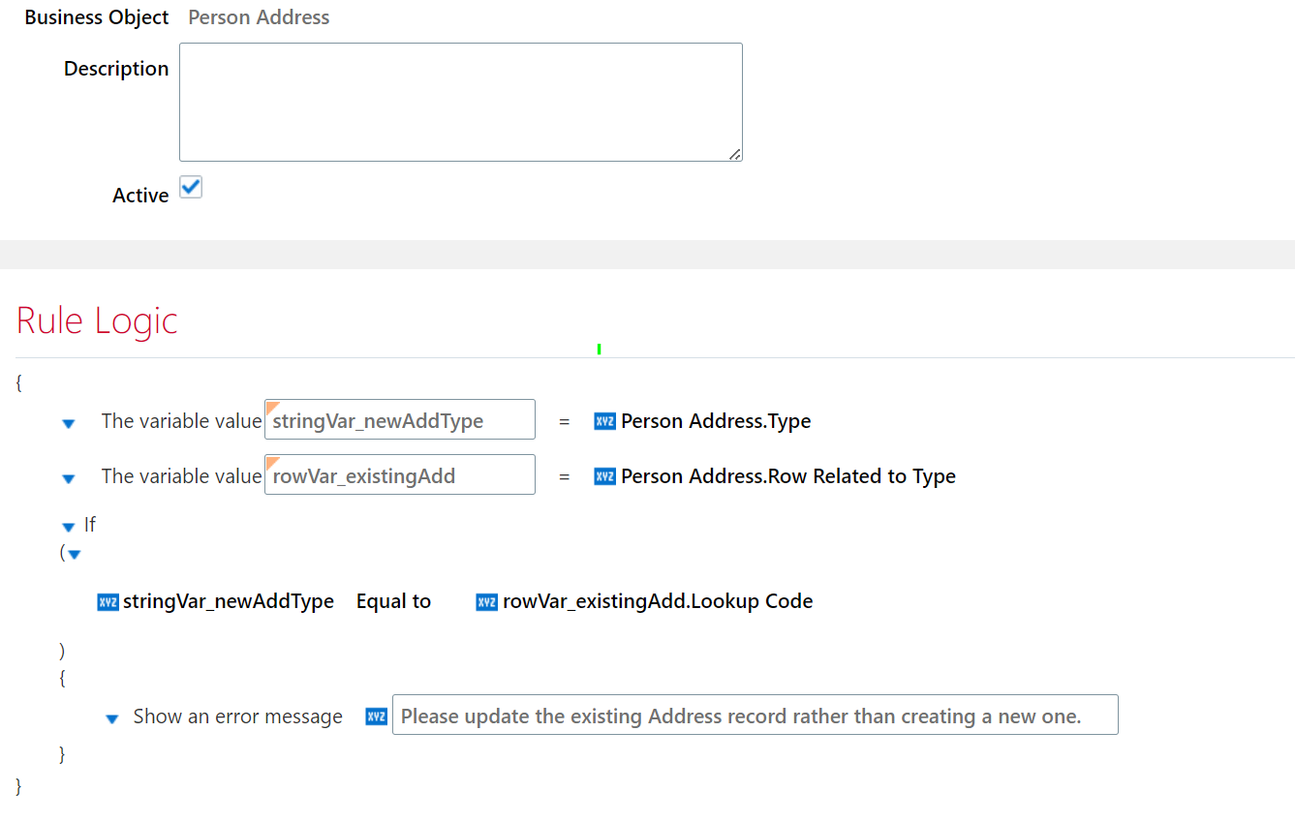Click the If keyword
The image size is (1295, 823).
pos(90,525)
